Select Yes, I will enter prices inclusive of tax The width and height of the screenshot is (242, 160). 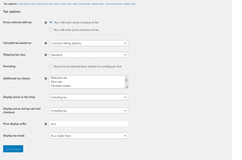[51, 22]
